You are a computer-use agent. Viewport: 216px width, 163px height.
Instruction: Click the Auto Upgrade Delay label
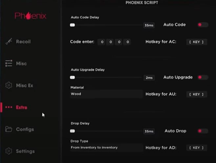click(x=88, y=70)
